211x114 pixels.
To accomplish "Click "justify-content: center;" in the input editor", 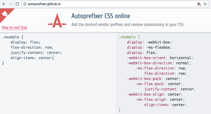I will click(36, 52).
